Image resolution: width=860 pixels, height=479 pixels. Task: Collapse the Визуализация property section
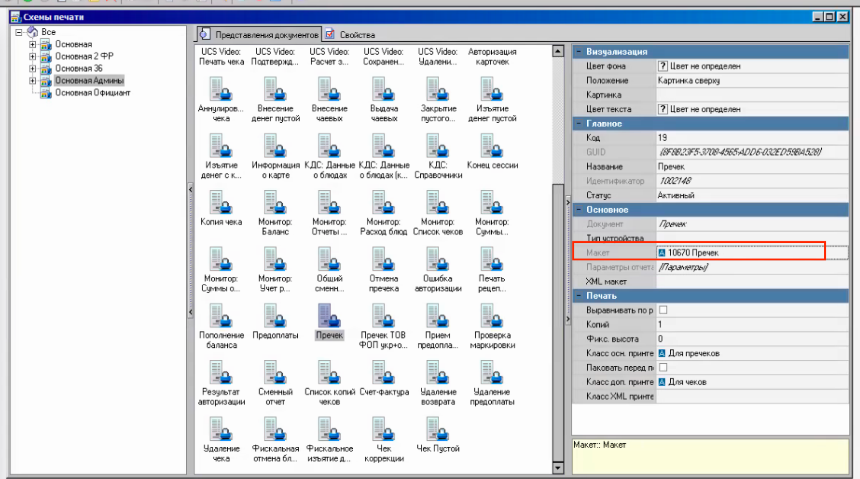pos(579,52)
